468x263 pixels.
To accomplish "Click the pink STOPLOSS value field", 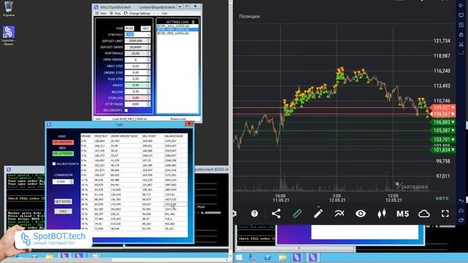I will tap(136, 98).
